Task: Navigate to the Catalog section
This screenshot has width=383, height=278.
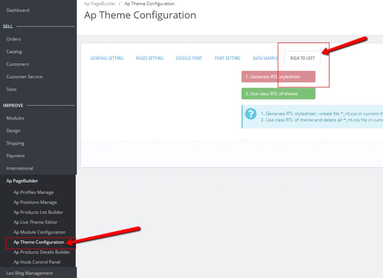Action: click(x=14, y=52)
